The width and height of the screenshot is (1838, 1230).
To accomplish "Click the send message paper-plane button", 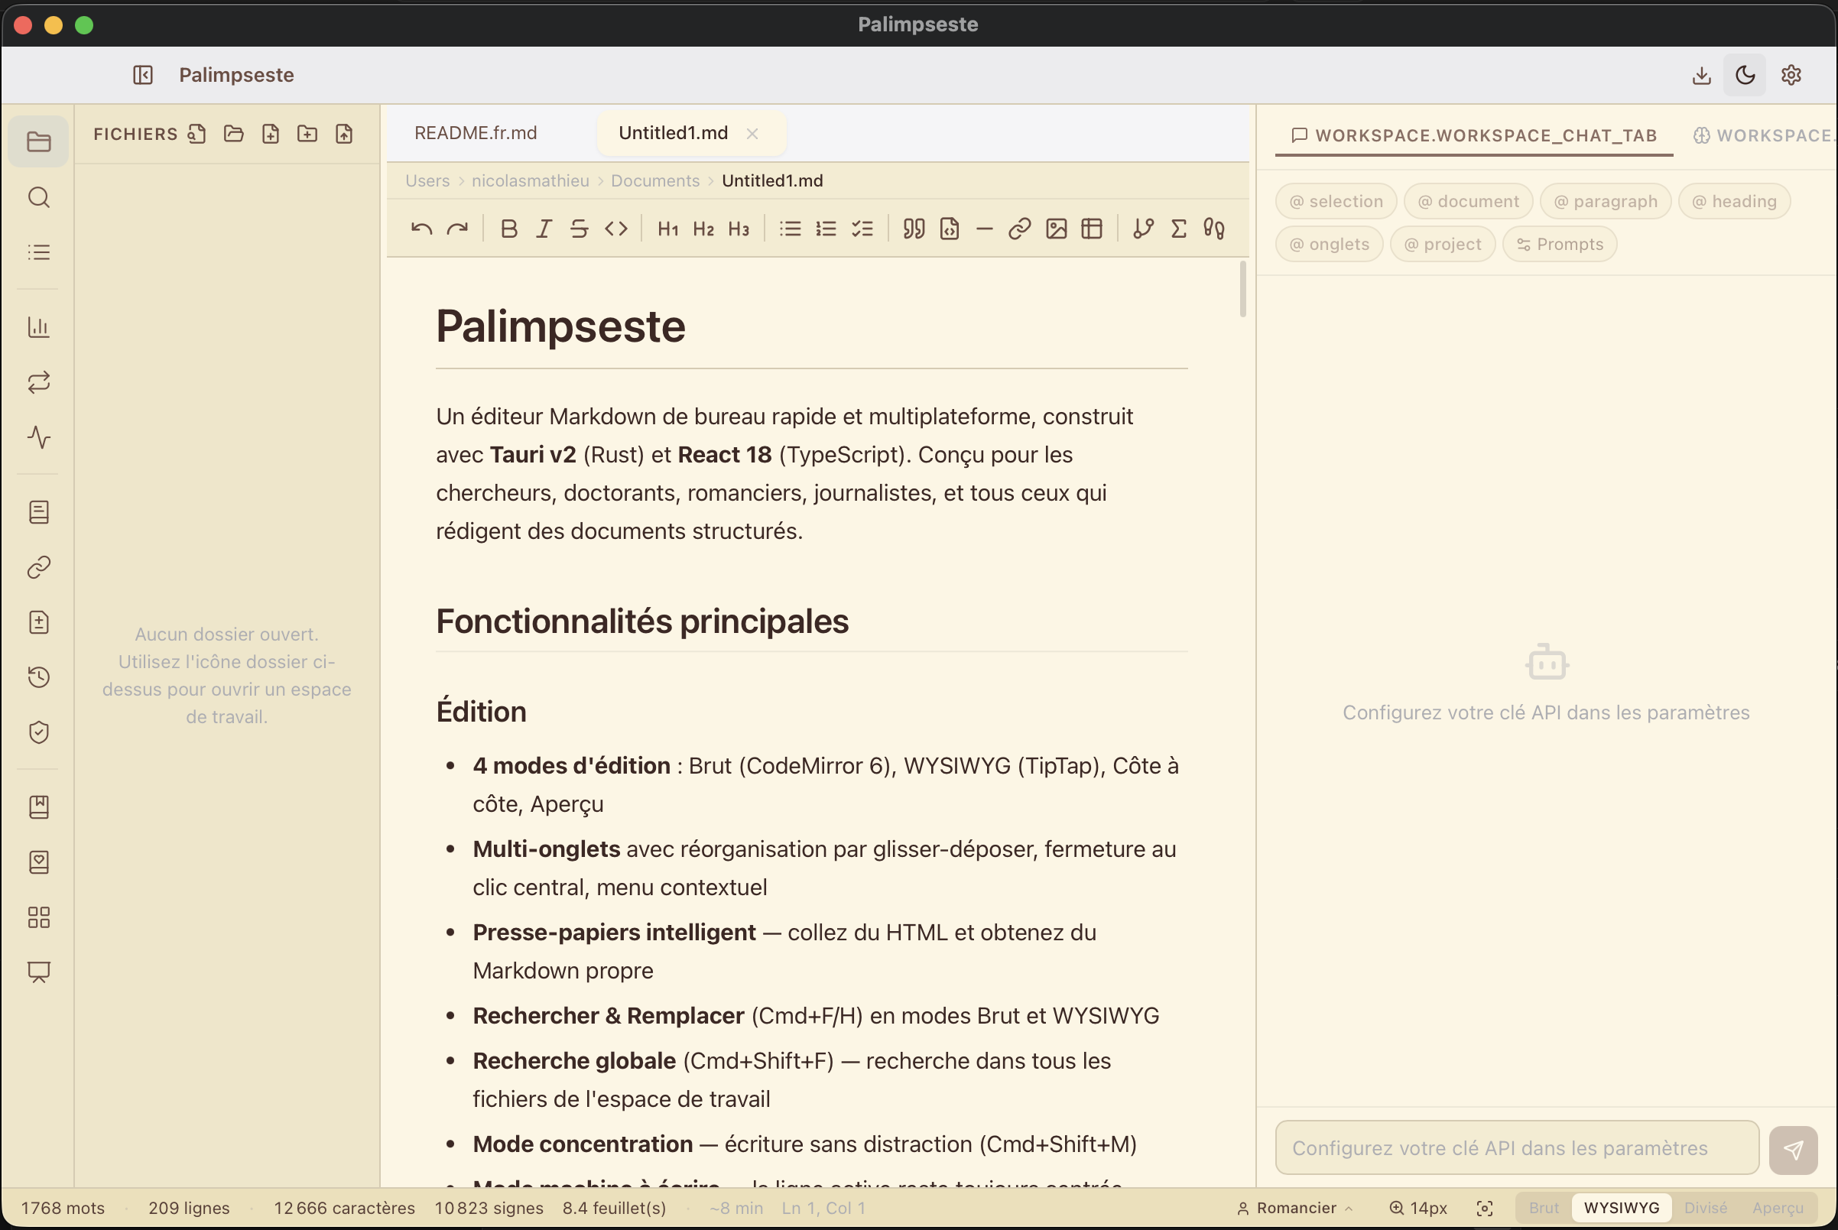I will point(1794,1150).
